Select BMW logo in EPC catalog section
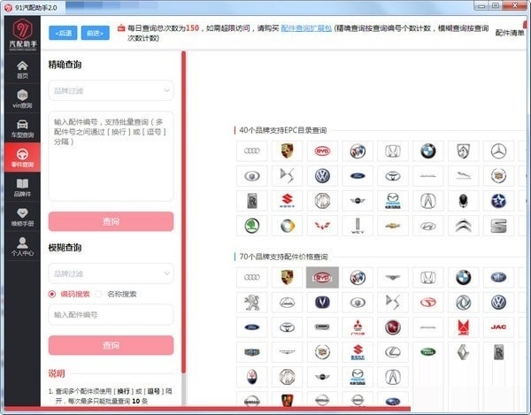531x415 pixels. click(428, 151)
